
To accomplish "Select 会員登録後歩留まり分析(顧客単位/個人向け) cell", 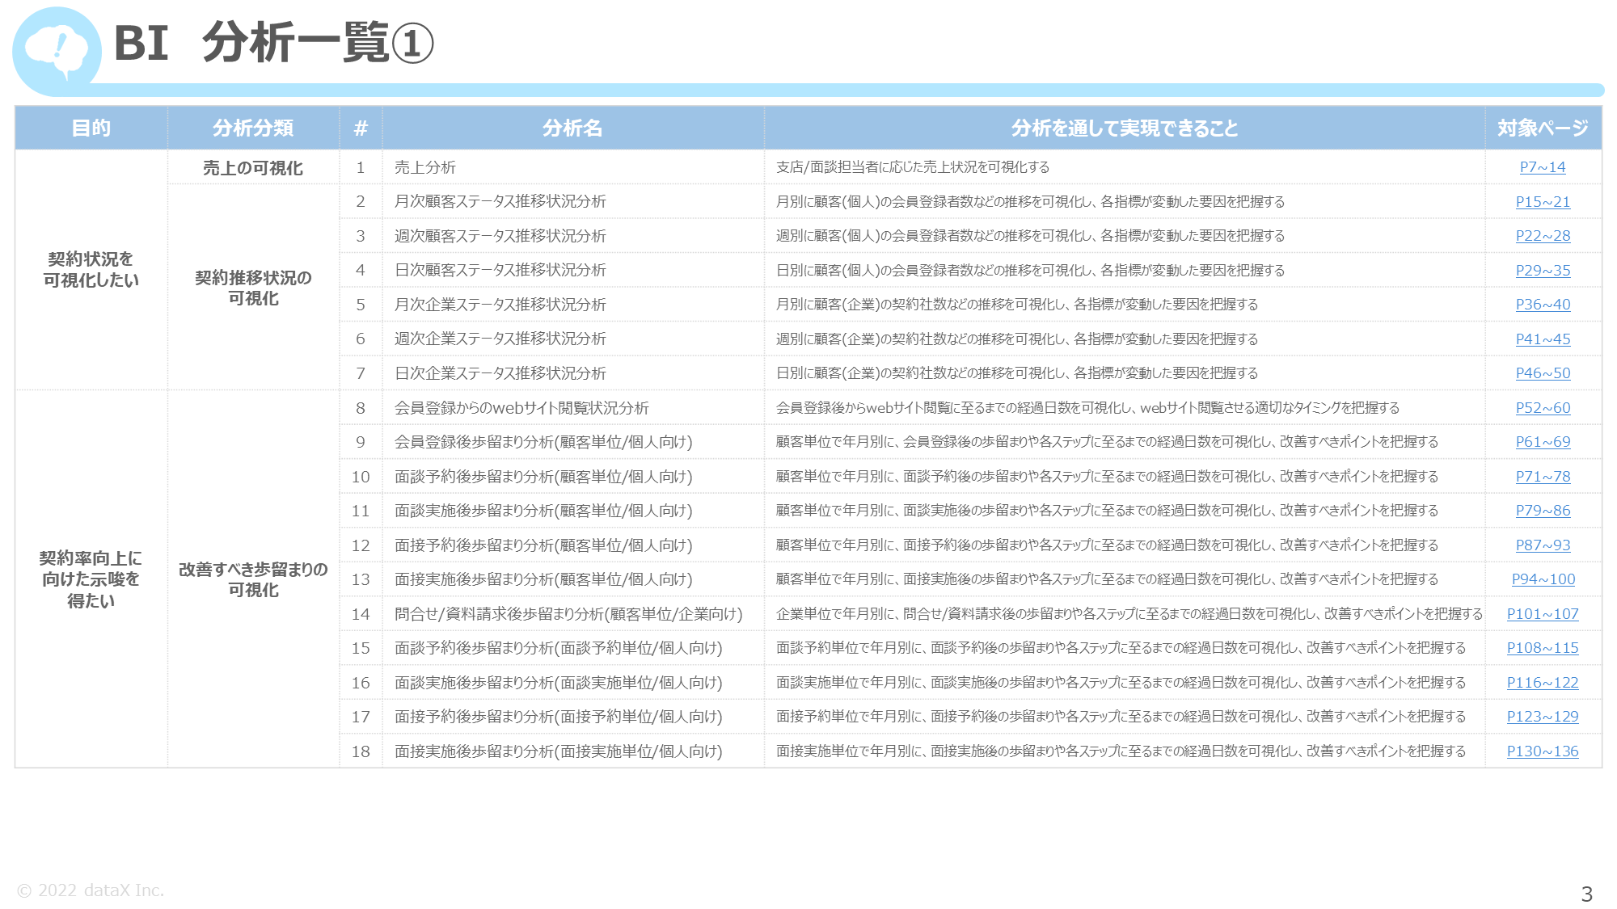I will [x=572, y=442].
